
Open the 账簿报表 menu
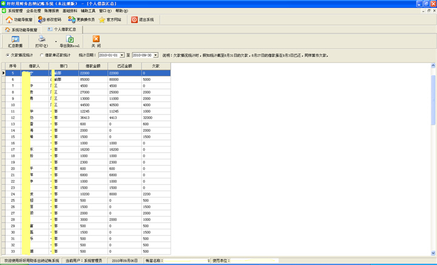52,11
